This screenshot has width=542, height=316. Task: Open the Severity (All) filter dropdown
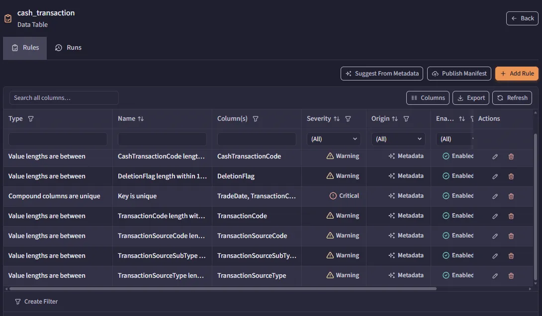334,139
